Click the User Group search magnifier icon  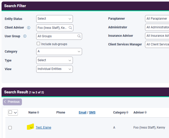pos(79,36)
